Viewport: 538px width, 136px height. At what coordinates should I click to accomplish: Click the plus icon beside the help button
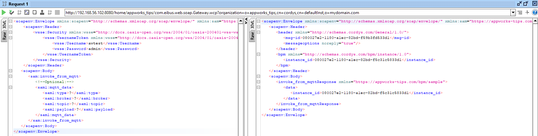527,12
